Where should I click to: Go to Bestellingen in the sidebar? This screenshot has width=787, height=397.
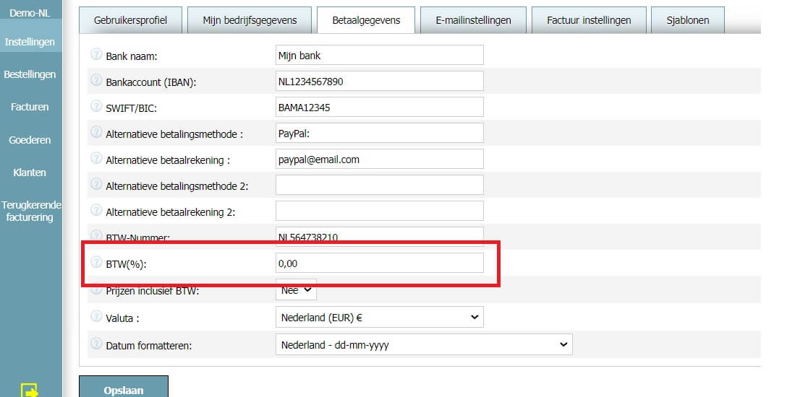[30, 74]
